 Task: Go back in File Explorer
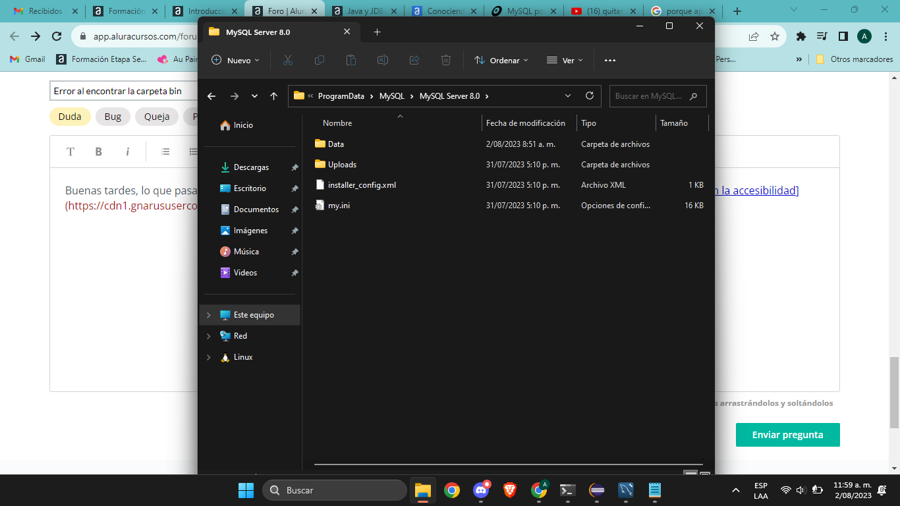tap(211, 96)
